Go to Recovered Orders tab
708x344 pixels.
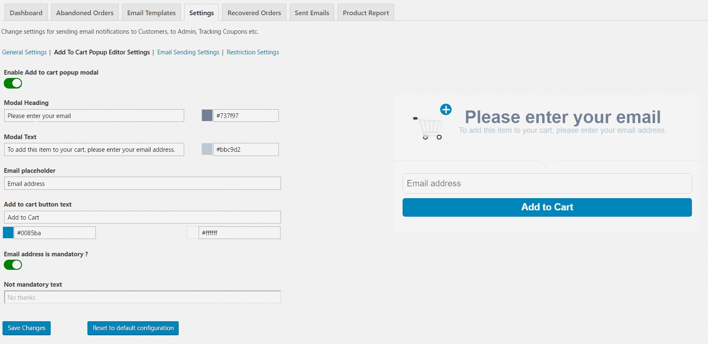click(x=254, y=13)
